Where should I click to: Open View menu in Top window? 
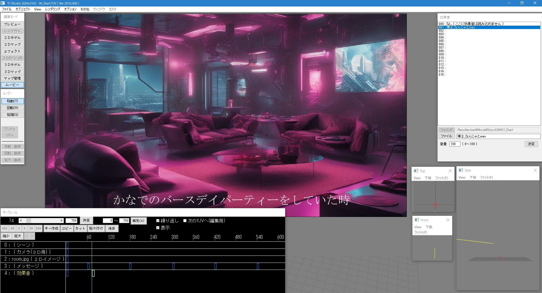(417, 178)
